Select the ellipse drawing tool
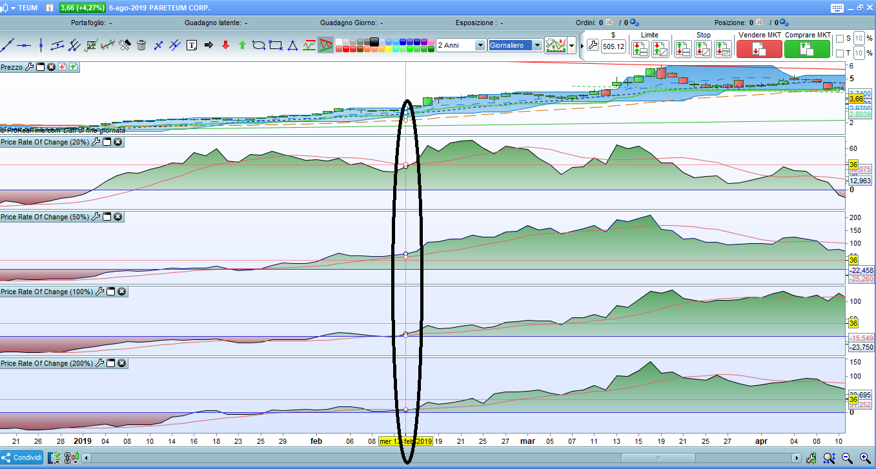This screenshot has height=469, width=876. point(259,45)
